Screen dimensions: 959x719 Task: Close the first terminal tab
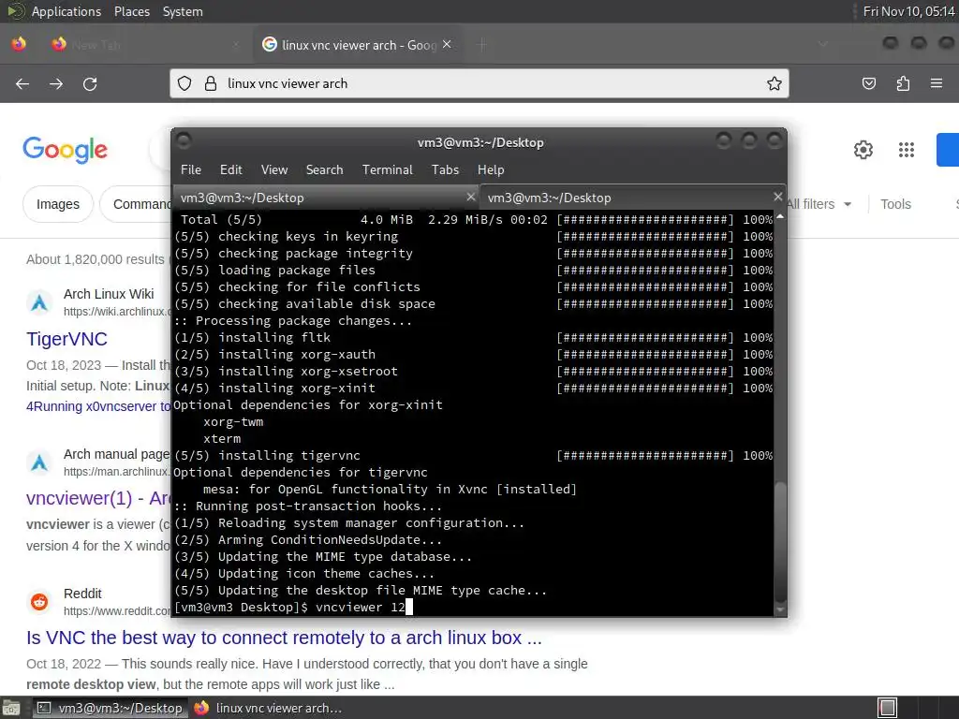[x=470, y=197]
